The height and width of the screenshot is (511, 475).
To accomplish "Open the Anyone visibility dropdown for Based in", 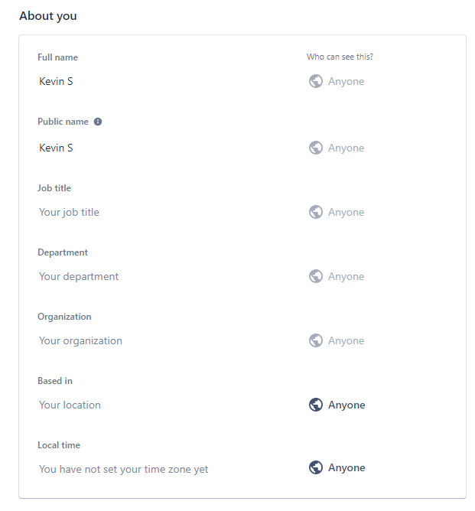I will pos(337,405).
